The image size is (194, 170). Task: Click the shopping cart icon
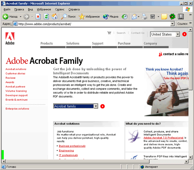[109, 33]
